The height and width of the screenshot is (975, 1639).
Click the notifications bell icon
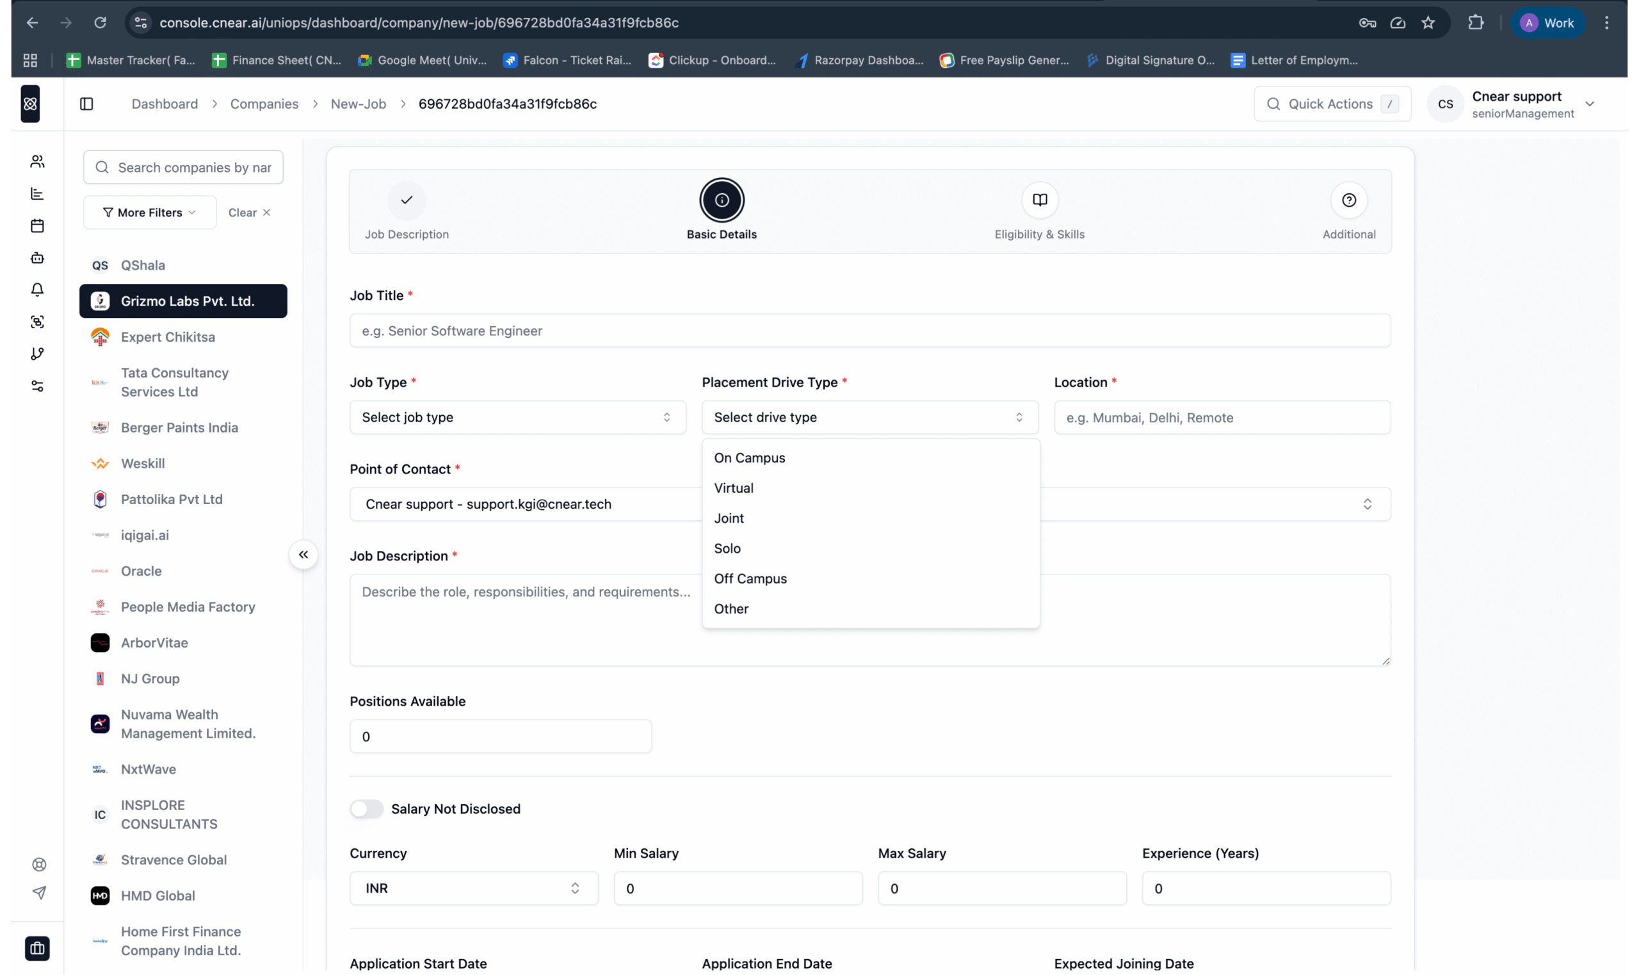[38, 290]
